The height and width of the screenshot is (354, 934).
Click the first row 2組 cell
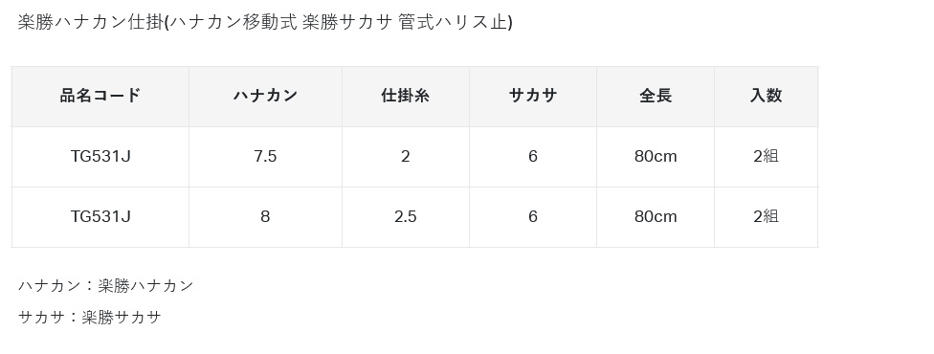click(766, 157)
